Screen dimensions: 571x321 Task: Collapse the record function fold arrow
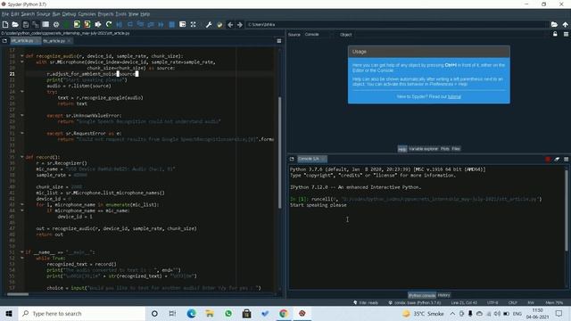(x=21, y=157)
